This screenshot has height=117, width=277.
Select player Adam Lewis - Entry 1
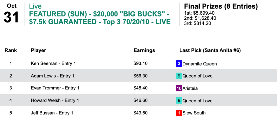pyautogui.click(x=52, y=76)
